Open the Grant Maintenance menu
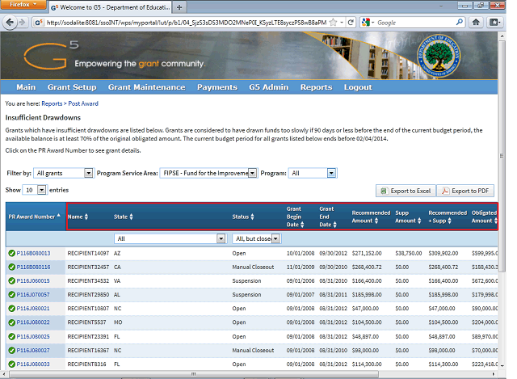Image resolution: width=517 pixels, height=379 pixels. point(147,87)
